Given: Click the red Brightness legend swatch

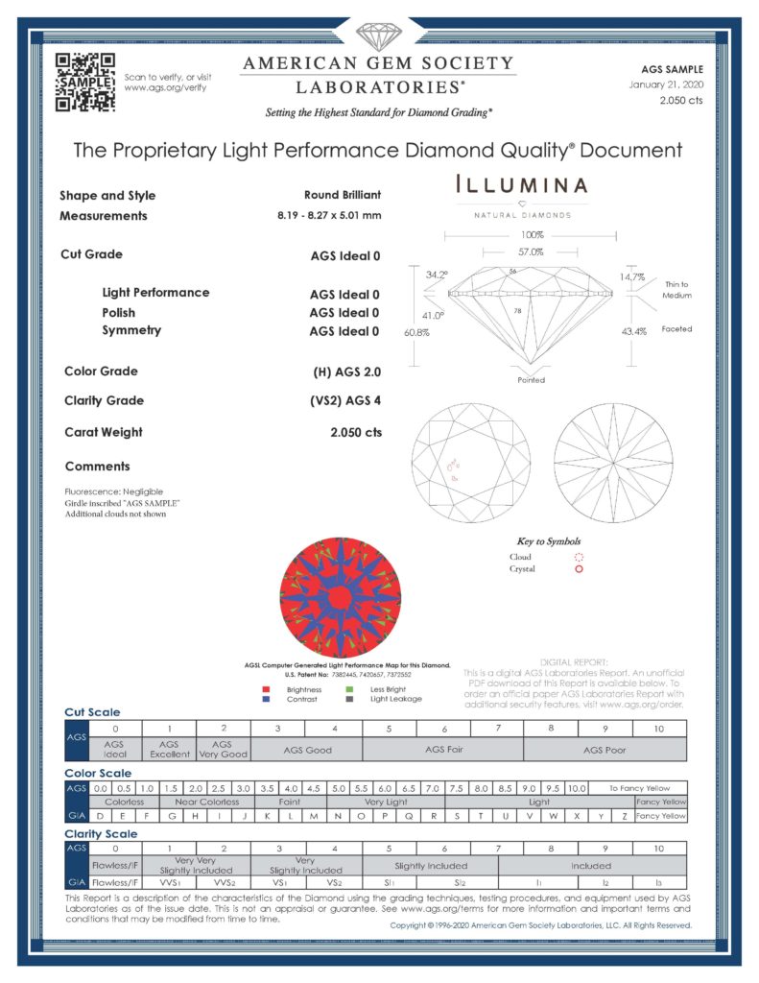Looking at the screenshot, I should pyautogui.click(x=267, y=689).
